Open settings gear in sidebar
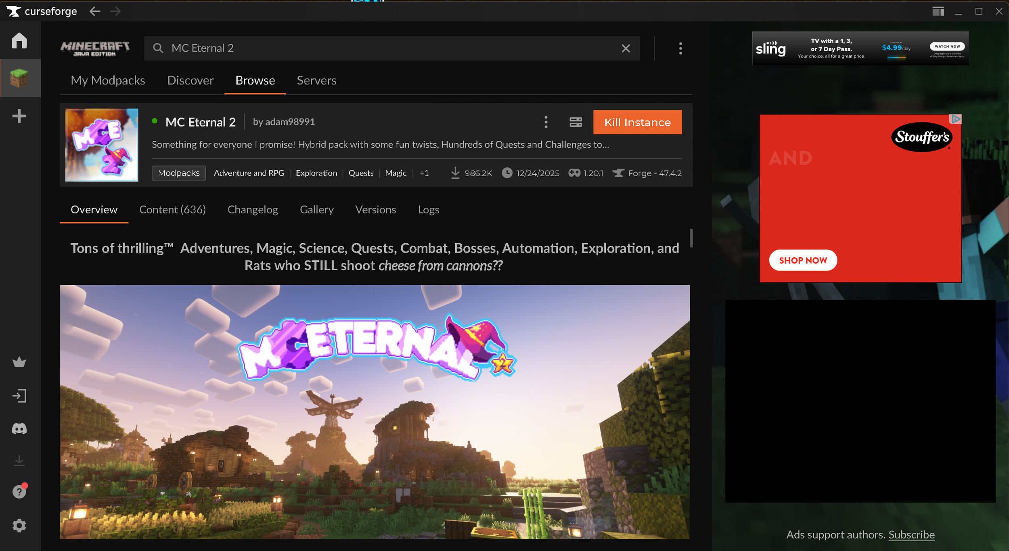Image resolution: width=1009 pixels, height=551 pixels. [x=19, y=525]
